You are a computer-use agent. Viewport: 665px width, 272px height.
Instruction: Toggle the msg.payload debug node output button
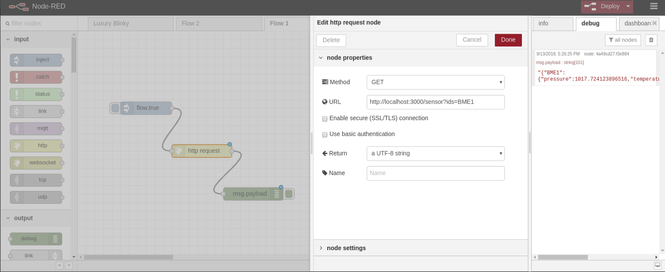[289, 194]
